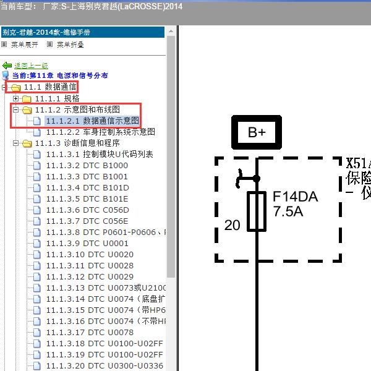The height and width of the screenshot is (371, 371).
Task: Open 11.1.3.1 控制模块U代码列表
Action: 100,154
